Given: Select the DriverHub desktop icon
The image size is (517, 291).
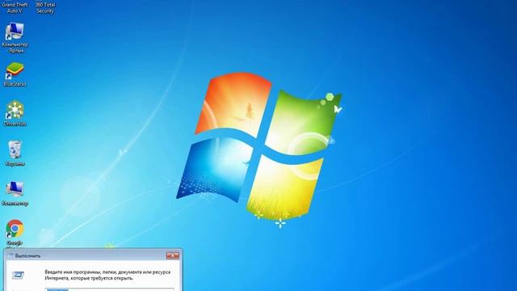Looking at the screenshot, I should [x=15, y=113].
